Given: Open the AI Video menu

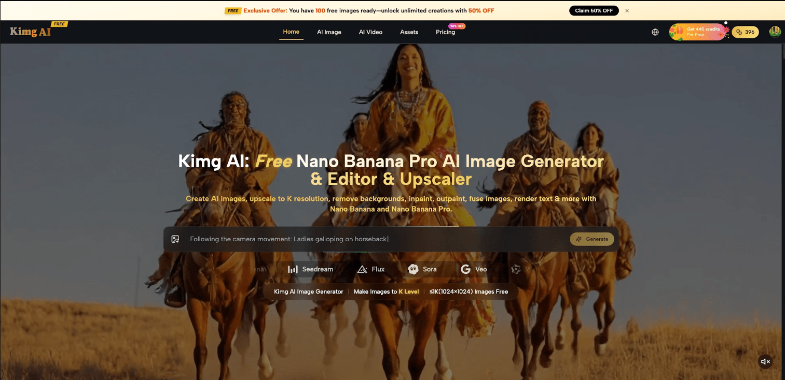Looking at the screenshot, I should (370, 32).
